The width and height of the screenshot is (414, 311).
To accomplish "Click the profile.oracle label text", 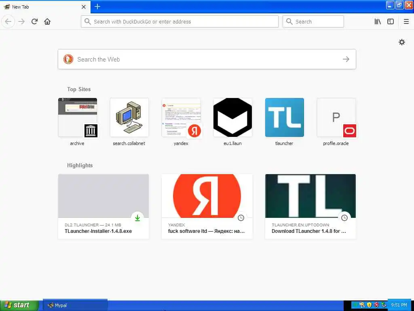I will pos(336,143).
